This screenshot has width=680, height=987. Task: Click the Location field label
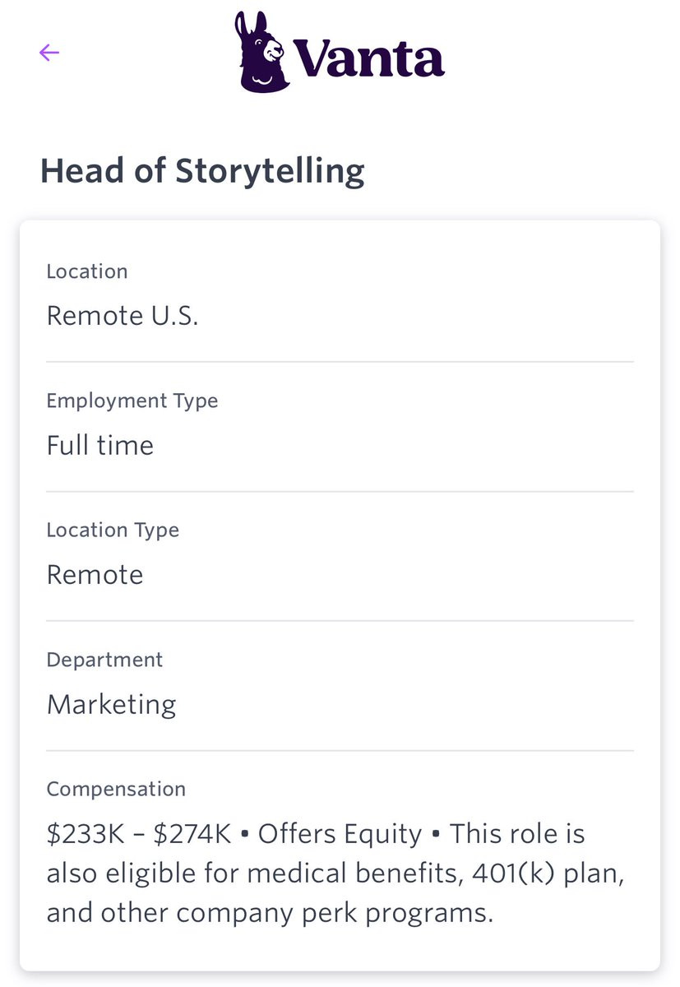click(x=87, y=271)
